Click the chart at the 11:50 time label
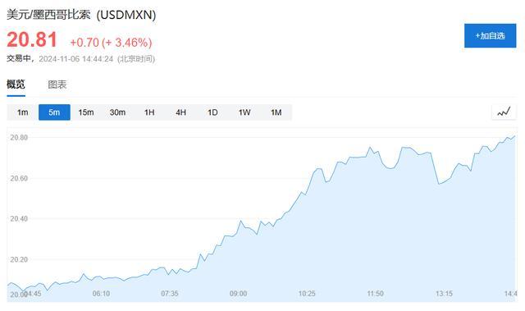 (x=376, y=294)
